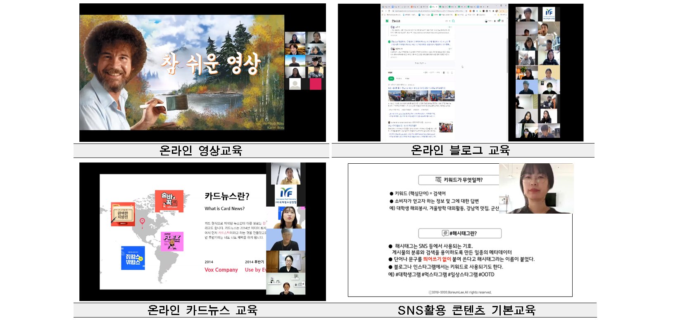Screen dimensions: 685x320
Task: Click the '참 쉬운 영상' title text
Action: tap(210, 64)
